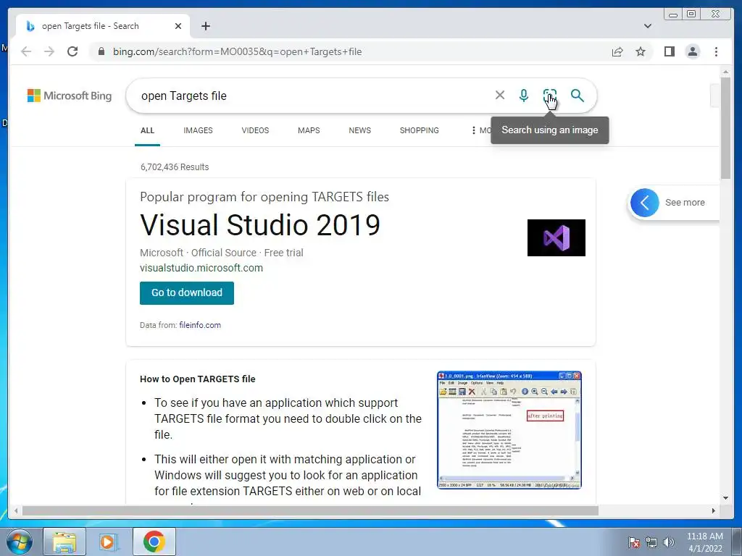Open the Action Center flag tray icon

point(633,542)
